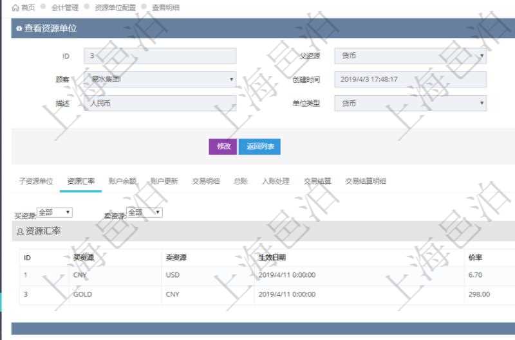Image resolution: width=515 pixels, height=340 pixels.
Task: Click the 创建时间 input field
Action: pos(411,79)
